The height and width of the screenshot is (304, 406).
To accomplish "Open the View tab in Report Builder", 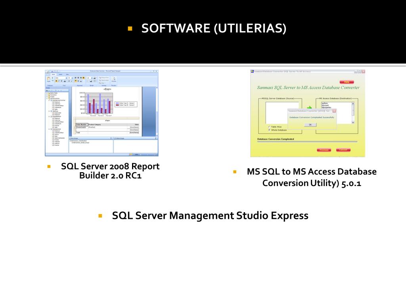I will coord(67,74).
